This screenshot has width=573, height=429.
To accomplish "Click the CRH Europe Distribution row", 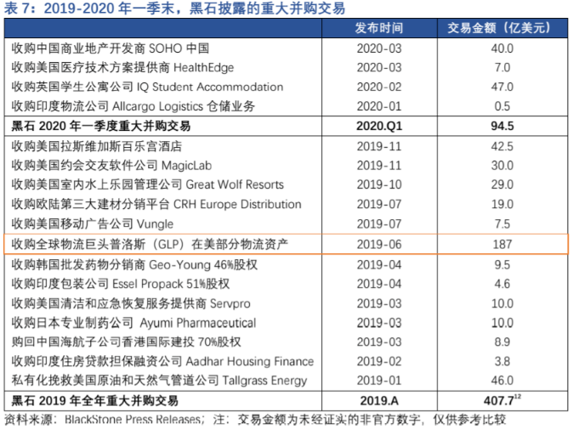I will pyautogui.click(x=156, y=204).
